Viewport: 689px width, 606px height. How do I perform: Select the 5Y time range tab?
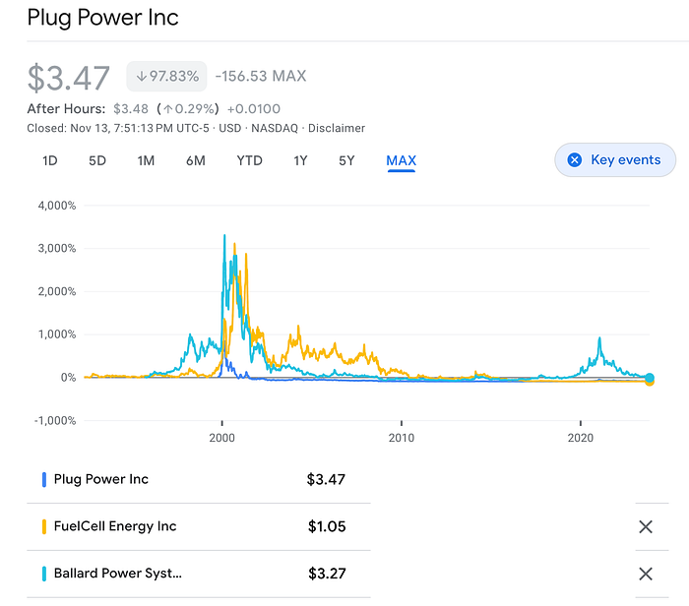pyautogui.click(x=346, y=160)
